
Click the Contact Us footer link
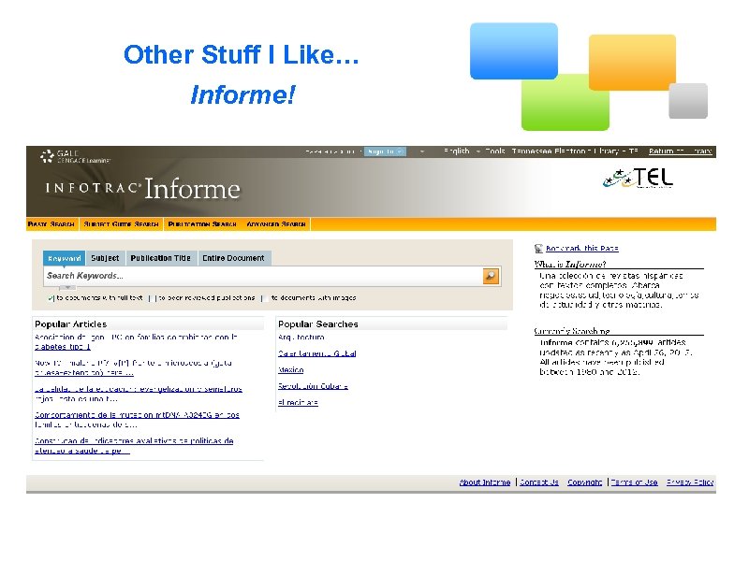tap(539, 482)
